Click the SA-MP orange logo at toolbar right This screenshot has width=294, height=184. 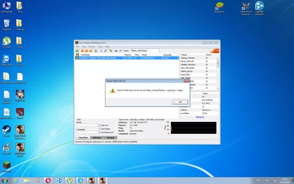(x=214, y=51)
